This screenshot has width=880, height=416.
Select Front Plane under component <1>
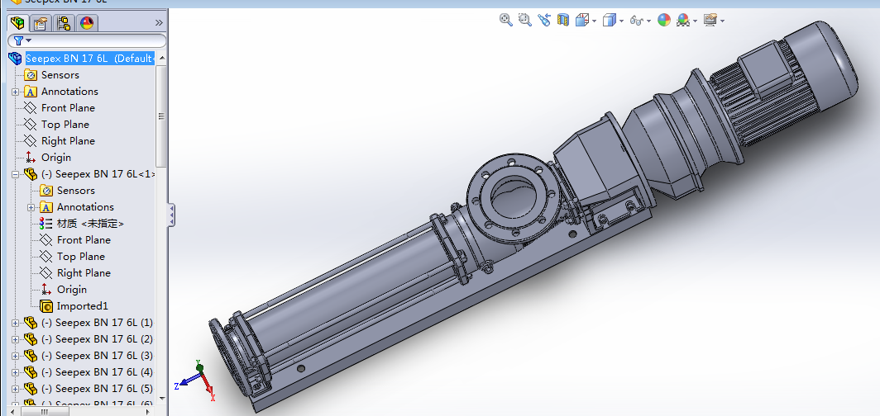click(x=84, y=240)
